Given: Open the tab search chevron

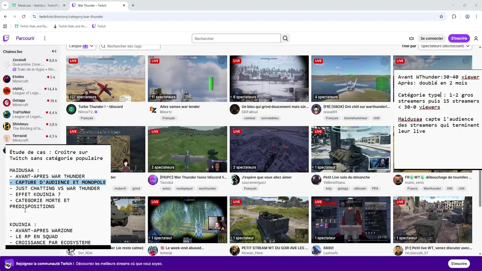Looking at the screenshot, I should pyautogui.click(x=5, y=5).
